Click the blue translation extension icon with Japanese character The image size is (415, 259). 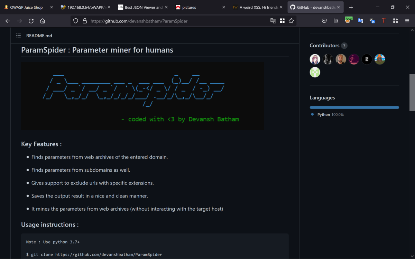coord(372,21)
